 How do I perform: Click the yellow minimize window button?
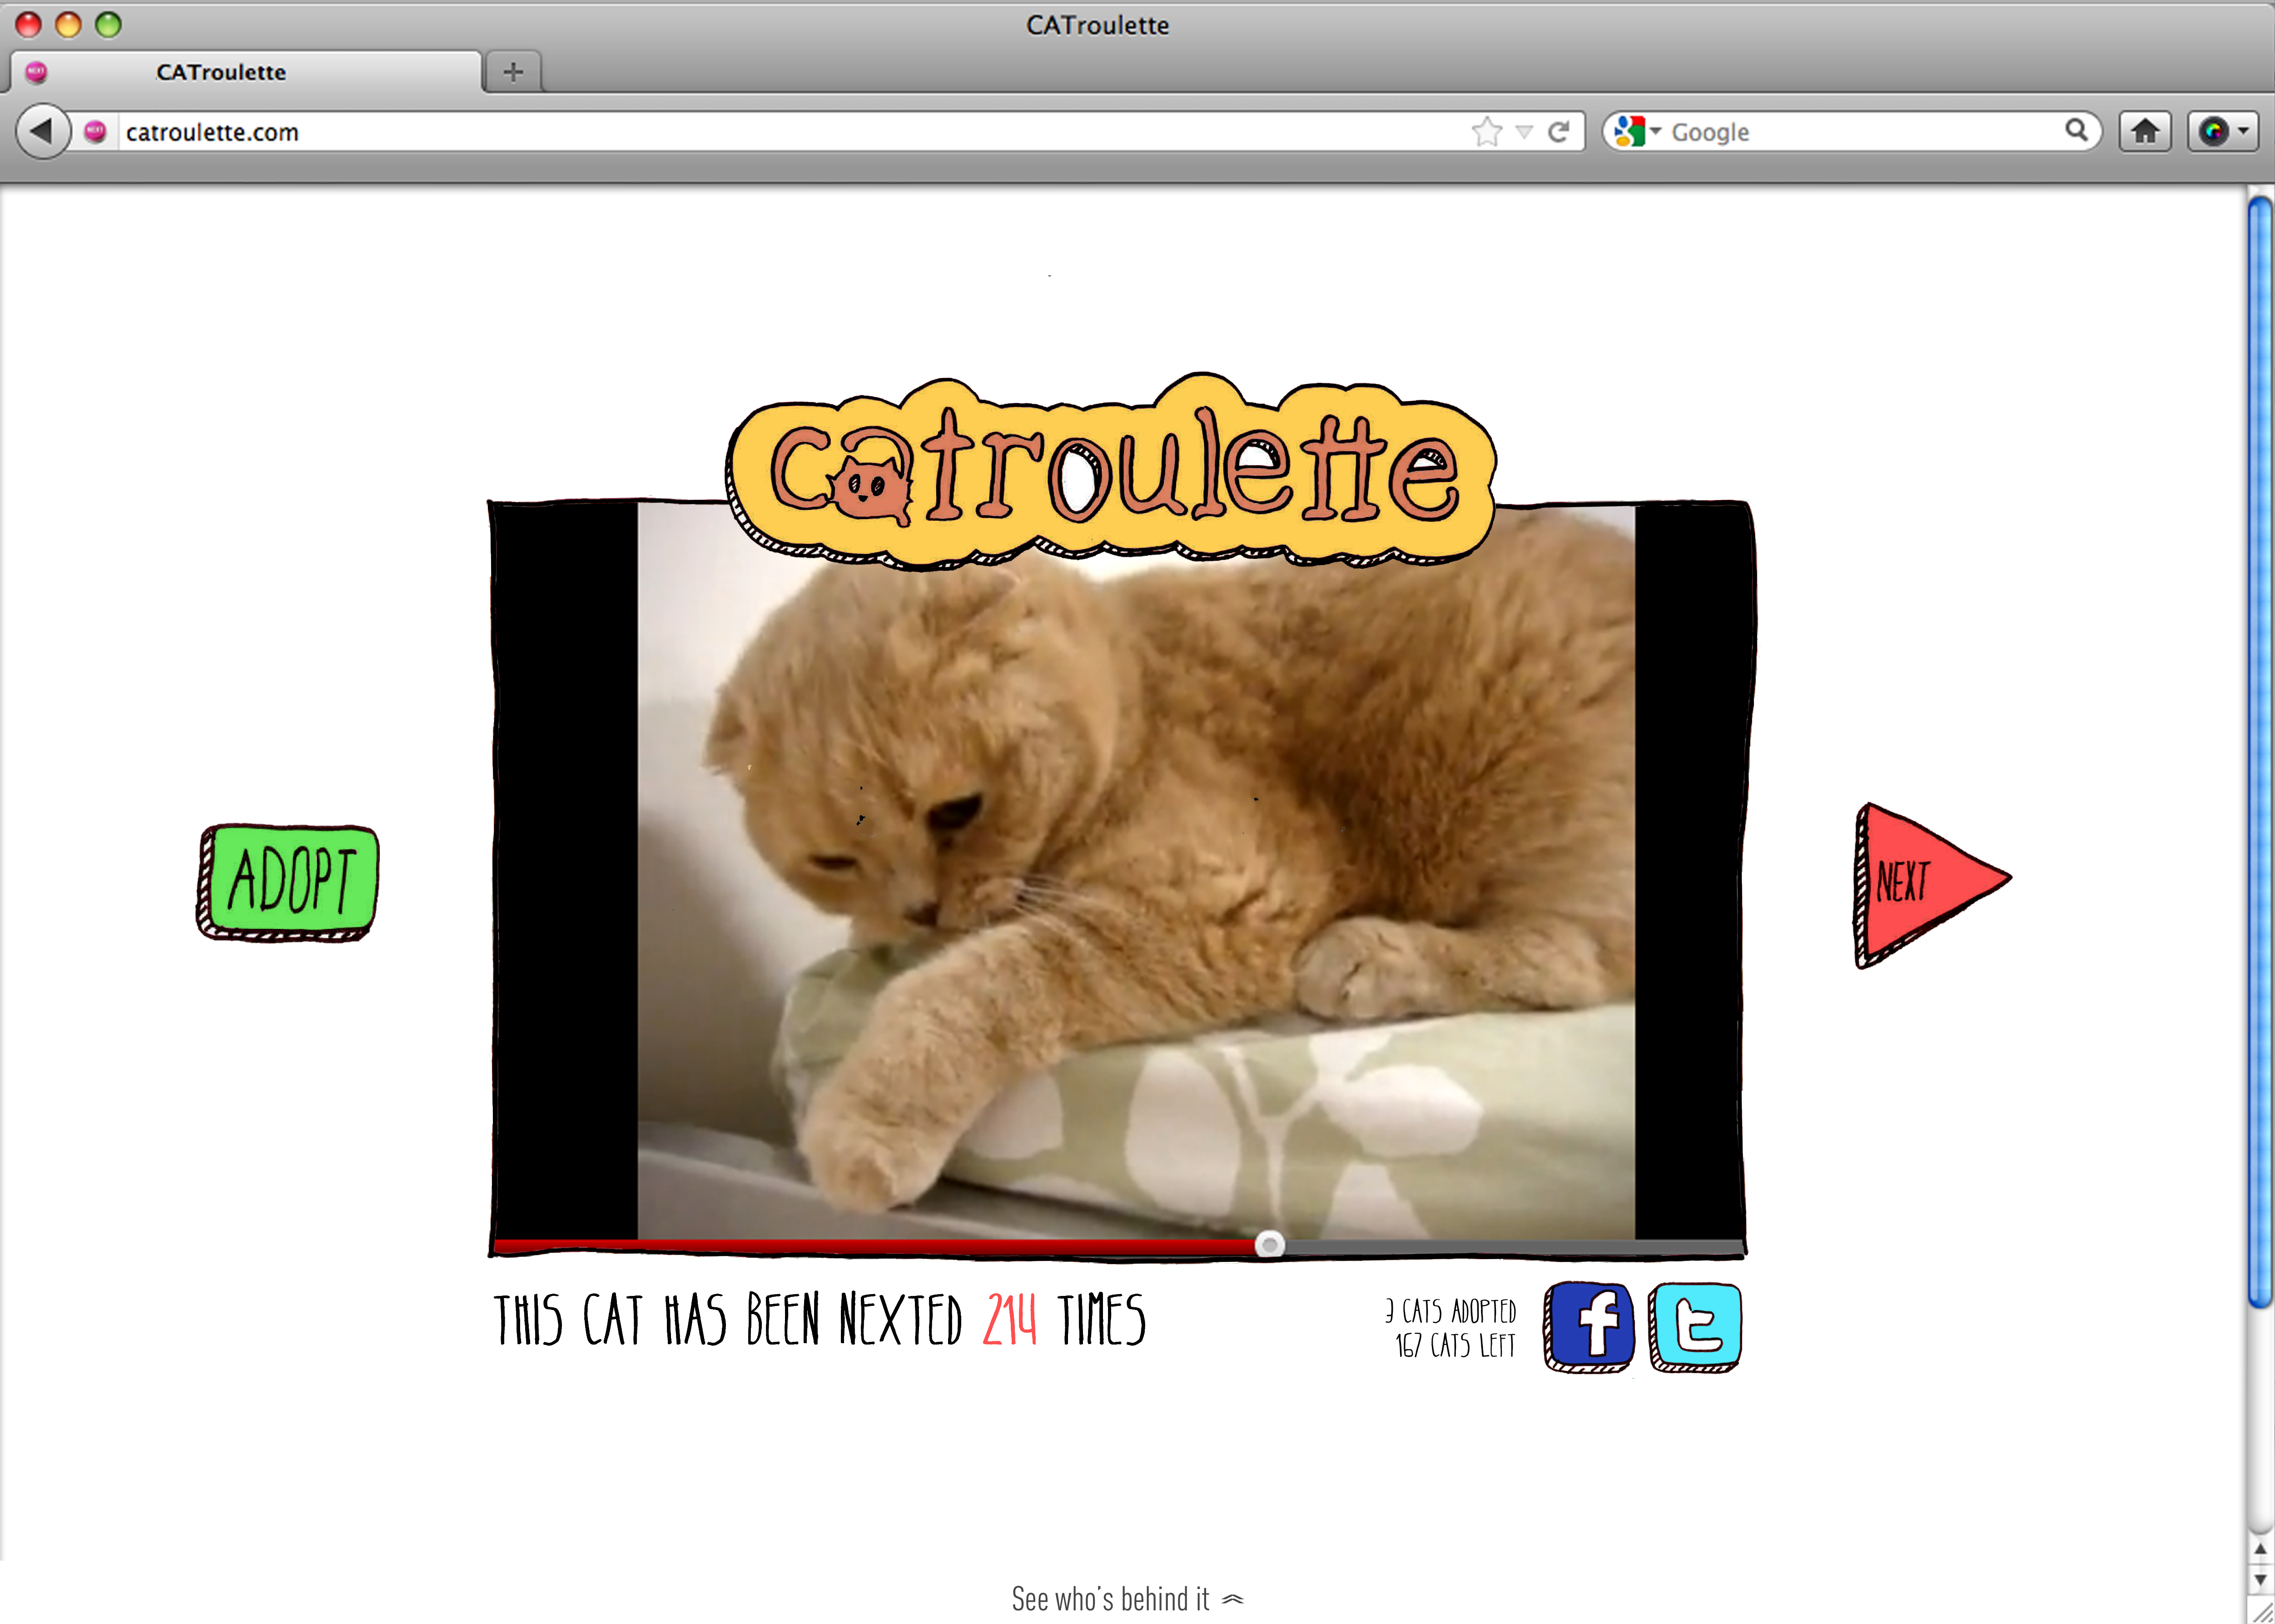(68, 24)
